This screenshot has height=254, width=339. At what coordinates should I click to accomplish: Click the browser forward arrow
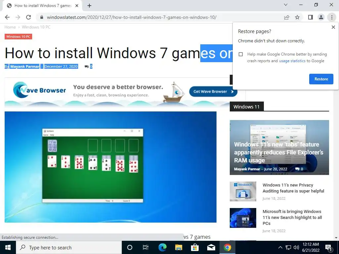pos(18,17)
